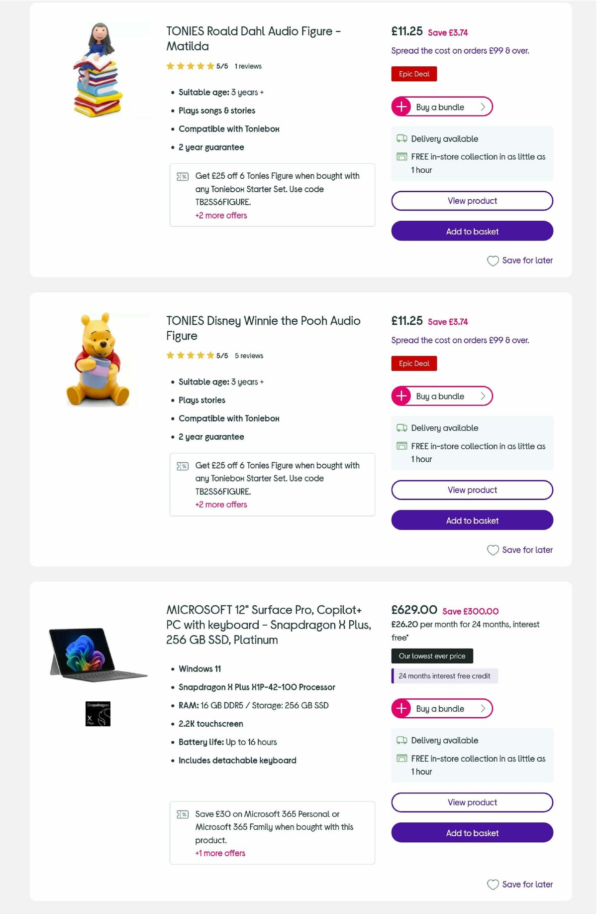The image size is (597, 914).
Task: Click the five-star rating for Matilda figure
Action: 190,66
